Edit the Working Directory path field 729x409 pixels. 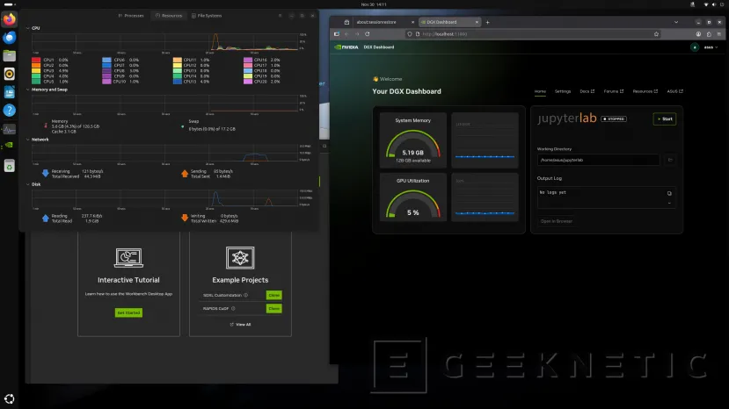598,160
